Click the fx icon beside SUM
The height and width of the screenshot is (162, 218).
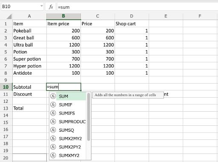[x=53, y=96]
